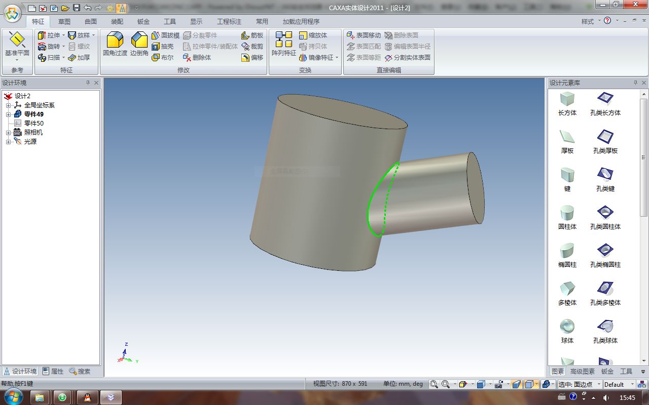Open the 放样 dropdown arrow
Screen dimensions: 649x405
(93, 35)
